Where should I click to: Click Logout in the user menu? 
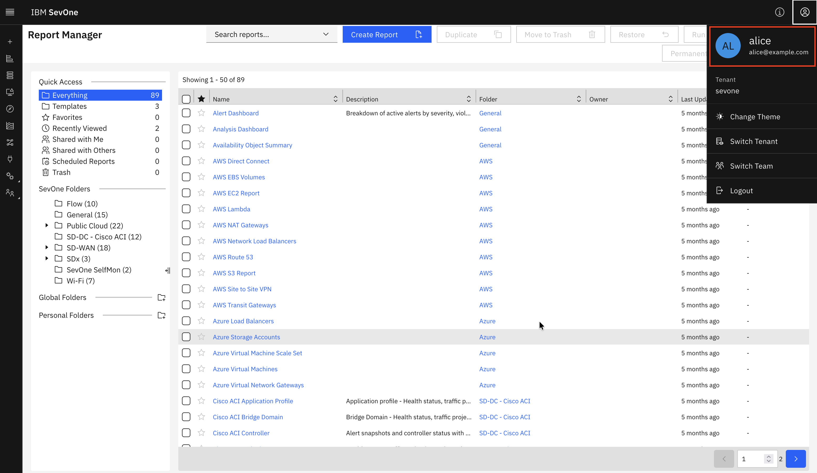(762, 191)
